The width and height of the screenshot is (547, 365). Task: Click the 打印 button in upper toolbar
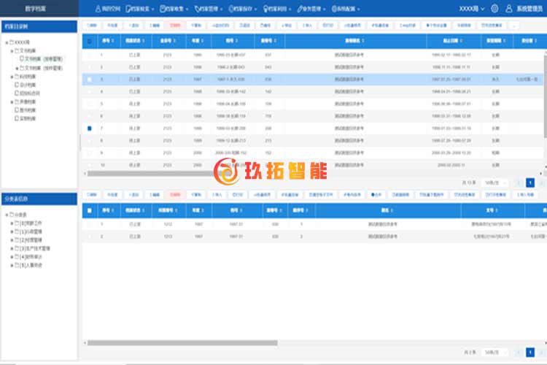click(x=328, y=25)
